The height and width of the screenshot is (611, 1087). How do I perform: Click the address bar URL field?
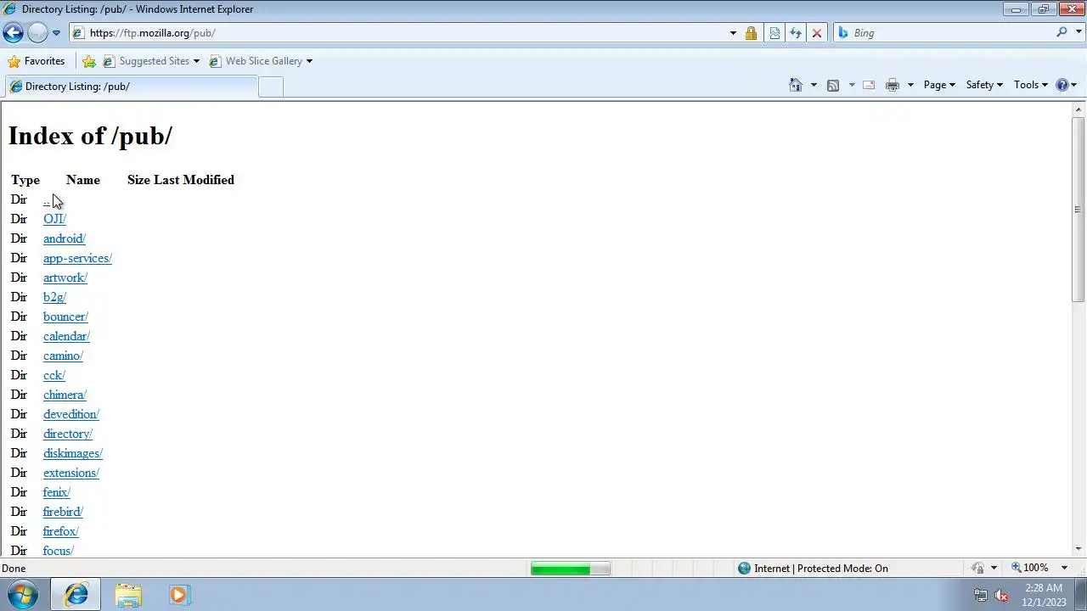point(397,33)
